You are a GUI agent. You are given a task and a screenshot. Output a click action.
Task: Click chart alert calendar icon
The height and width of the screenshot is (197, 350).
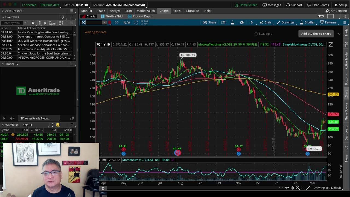click(x=223, y=22)
